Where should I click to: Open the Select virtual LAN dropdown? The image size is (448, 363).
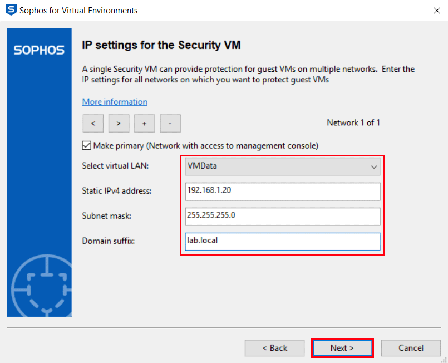click(282, 166)
